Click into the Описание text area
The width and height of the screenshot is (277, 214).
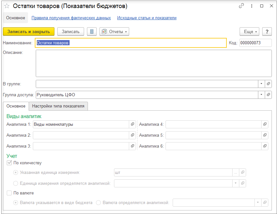(x=154, y=63)
